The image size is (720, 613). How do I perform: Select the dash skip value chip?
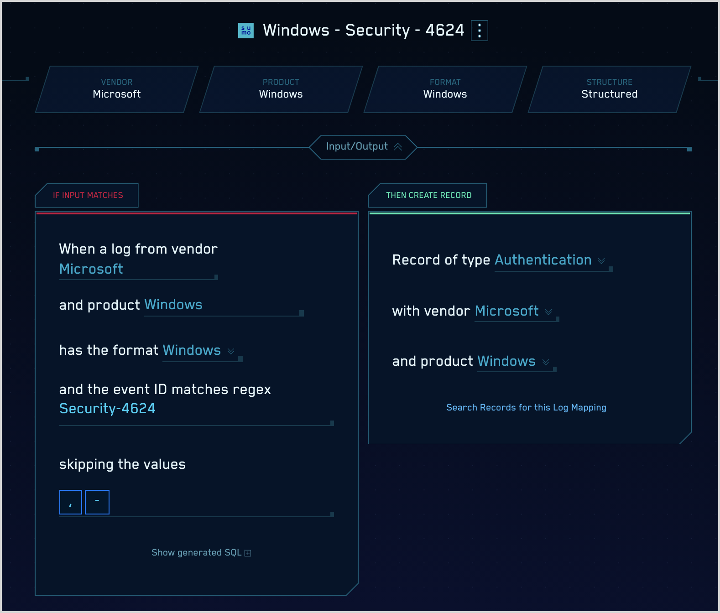coord(97,502)
